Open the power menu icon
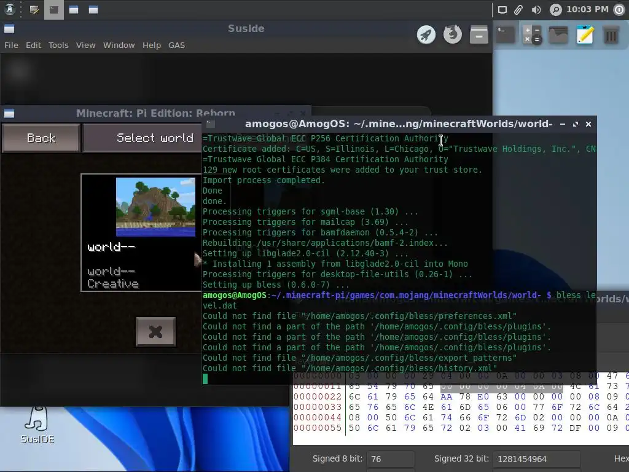The image size is (629, 472). coord(619,10)
